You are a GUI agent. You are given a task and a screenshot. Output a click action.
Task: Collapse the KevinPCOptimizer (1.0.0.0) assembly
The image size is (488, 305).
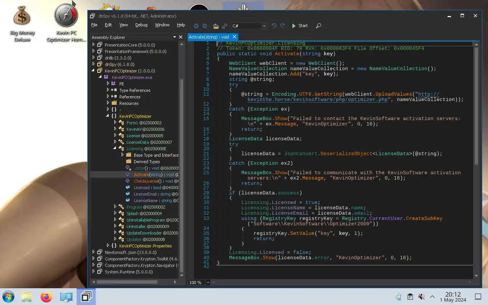coord(93,71)
